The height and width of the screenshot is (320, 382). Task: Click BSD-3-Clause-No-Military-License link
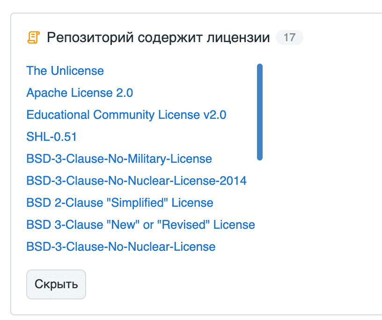coord(118,159)
